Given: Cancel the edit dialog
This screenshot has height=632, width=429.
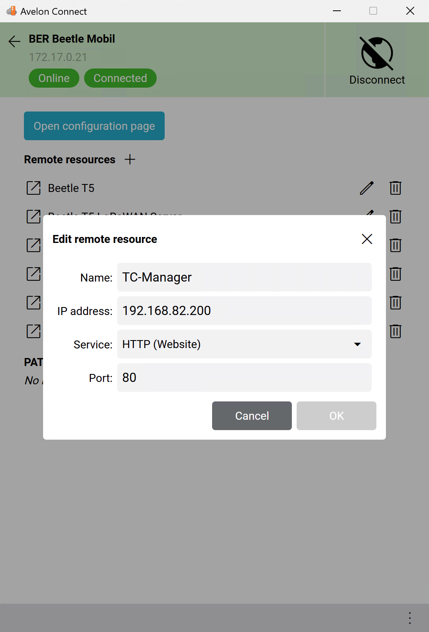Looking at the screenshot, I should point(252,416).
